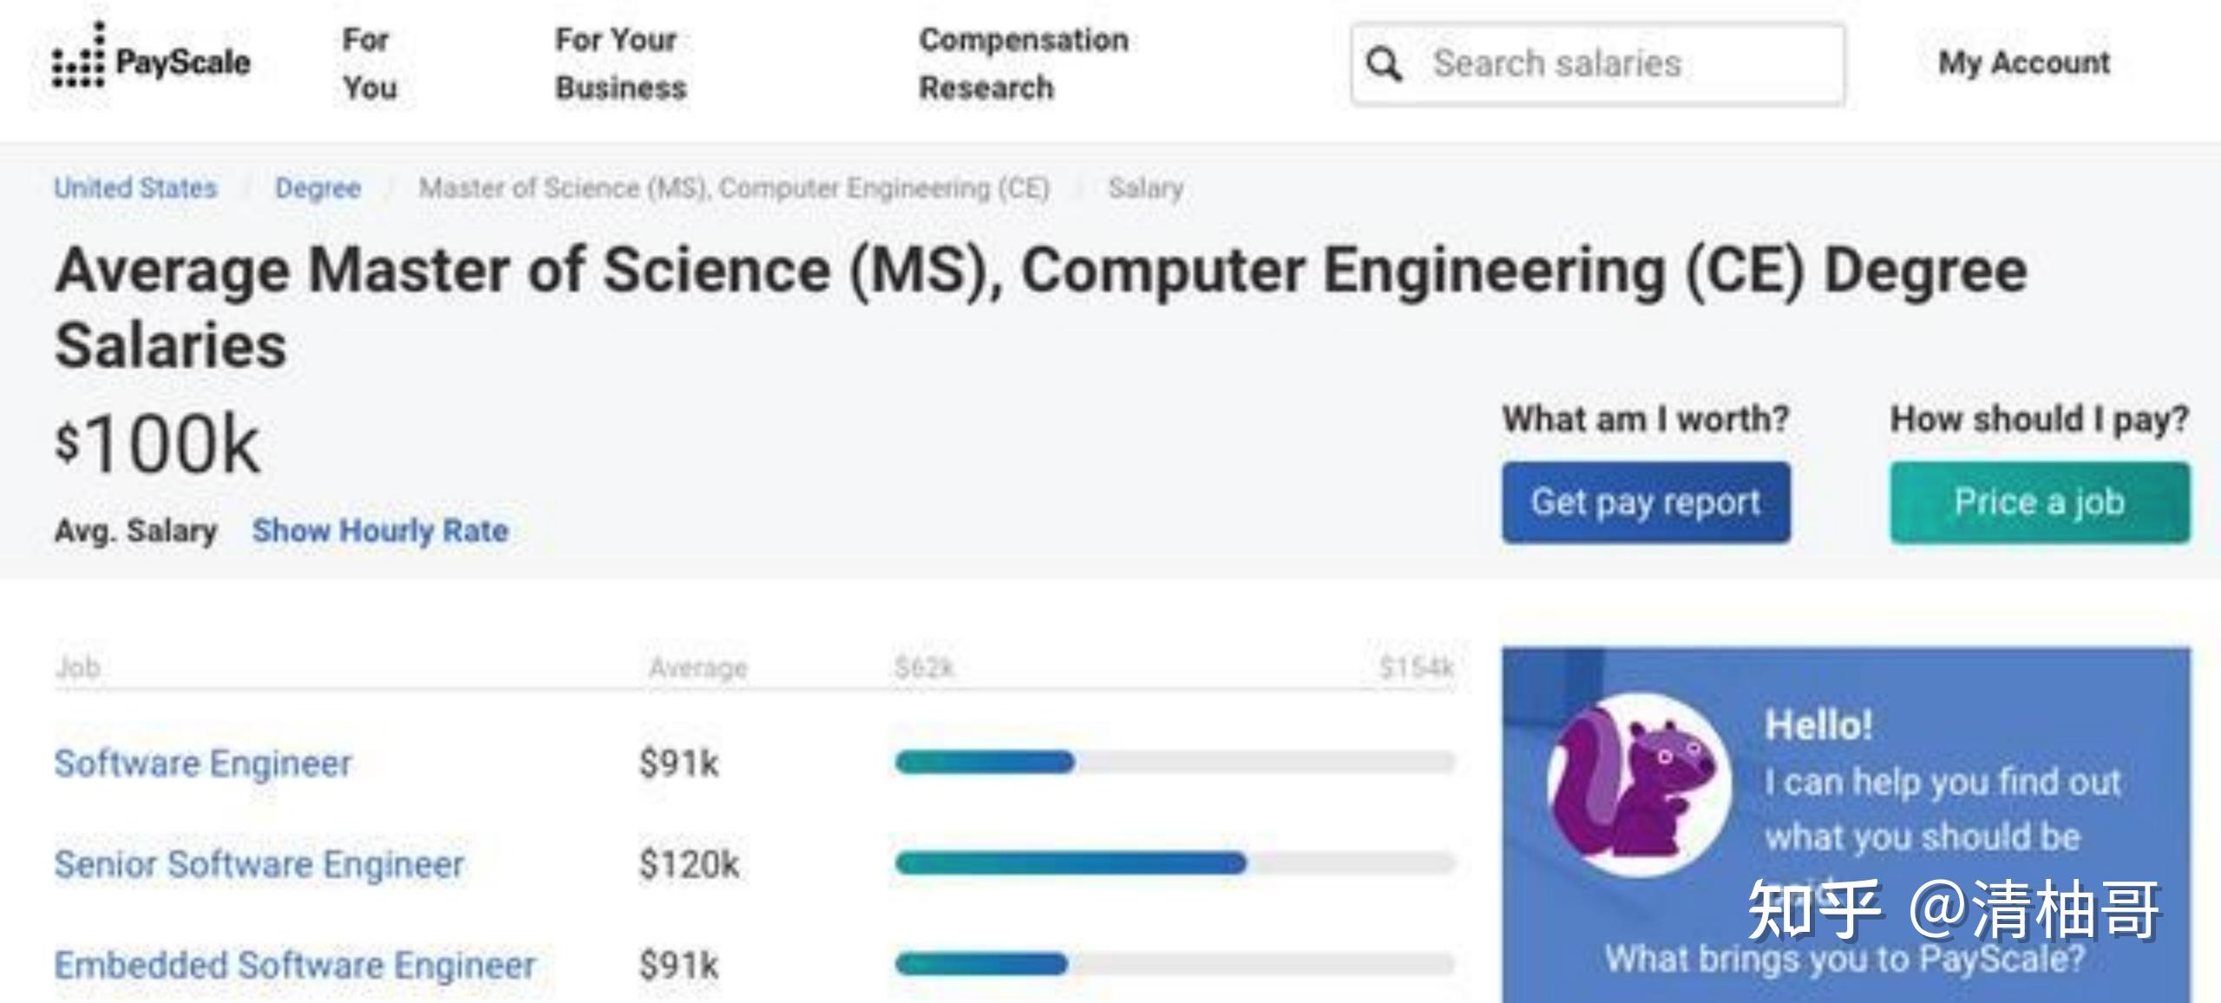Click Price a job
Viewport: 2221px width, 1003px height.
click(x=2038, y=501)
